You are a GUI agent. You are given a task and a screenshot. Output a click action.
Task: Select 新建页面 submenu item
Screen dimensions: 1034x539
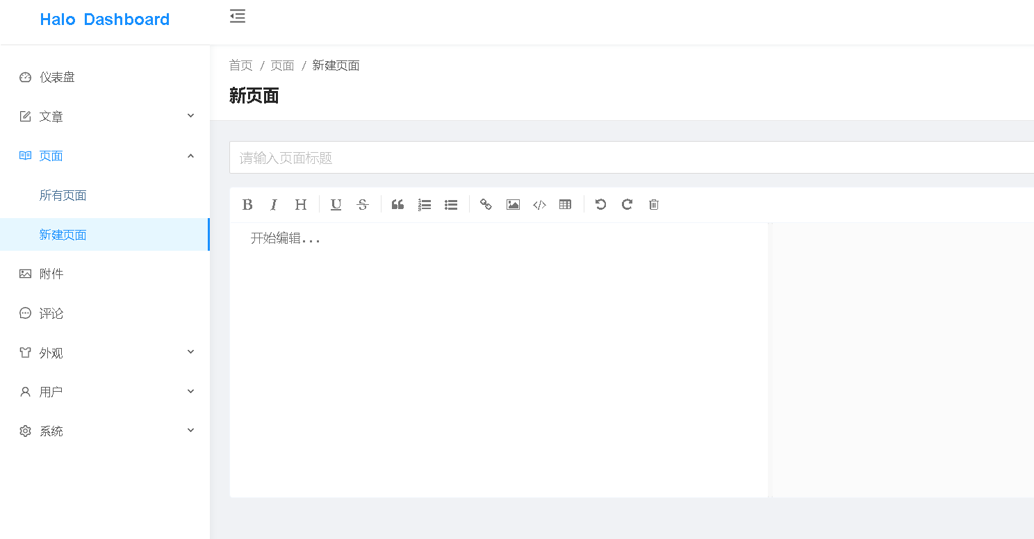pos(105,235)
